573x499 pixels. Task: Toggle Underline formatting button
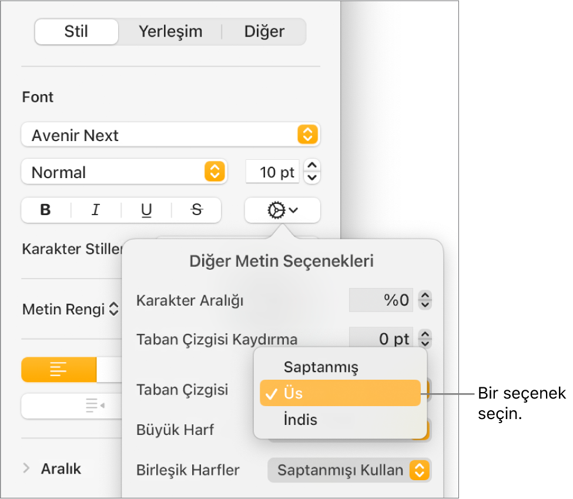(x=146, y=210)
